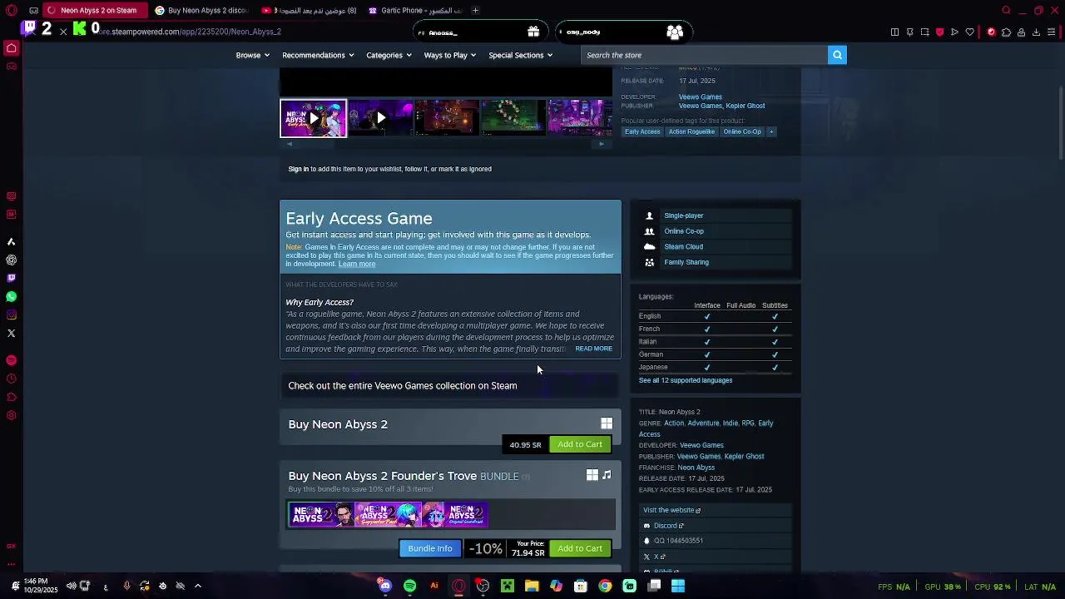The image size is (1065, 599).
Task: Switch to the Gartic Phone tab
Action: (415, 10)
